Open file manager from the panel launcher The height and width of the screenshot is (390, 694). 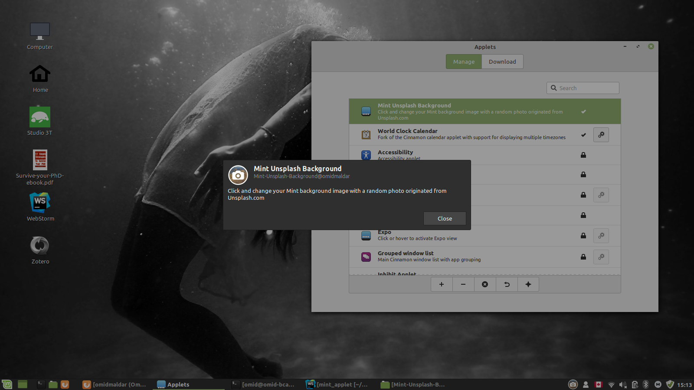point(53,384)
